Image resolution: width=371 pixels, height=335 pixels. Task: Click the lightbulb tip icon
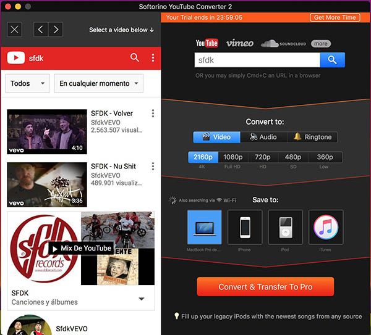176,316
